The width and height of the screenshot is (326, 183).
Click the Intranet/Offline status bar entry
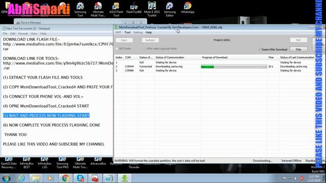tap(291, 161)
